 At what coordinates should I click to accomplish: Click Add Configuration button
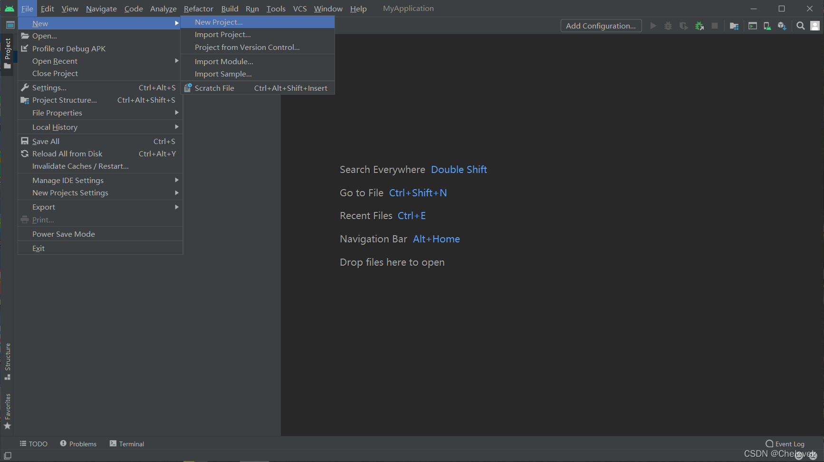pyautogui.click(x=601, y=26)
